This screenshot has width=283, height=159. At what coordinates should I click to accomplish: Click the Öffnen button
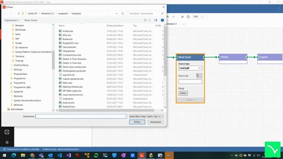[137, 122]
